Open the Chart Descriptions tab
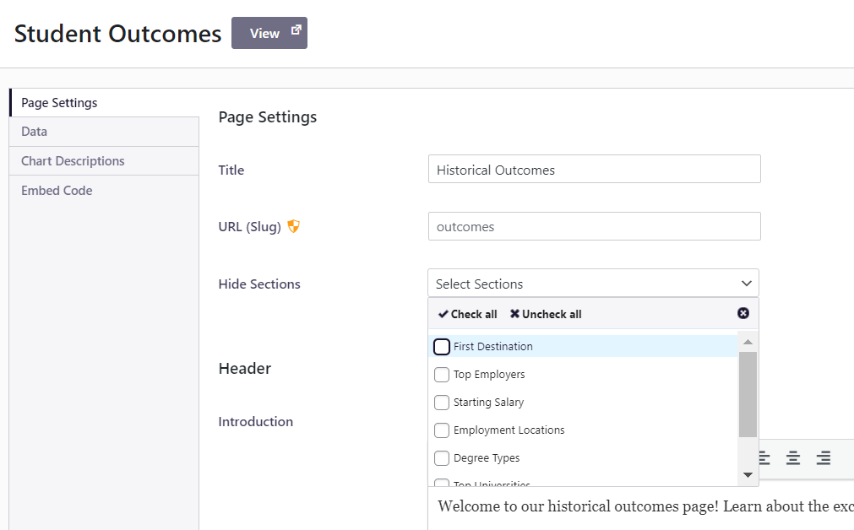854x530 pixels. pyautogui.click(x=73, y=161)
